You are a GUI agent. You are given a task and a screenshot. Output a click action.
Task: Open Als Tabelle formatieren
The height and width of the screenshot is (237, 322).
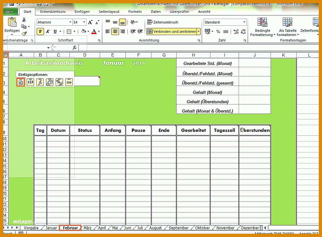click(x=288, y=27)
